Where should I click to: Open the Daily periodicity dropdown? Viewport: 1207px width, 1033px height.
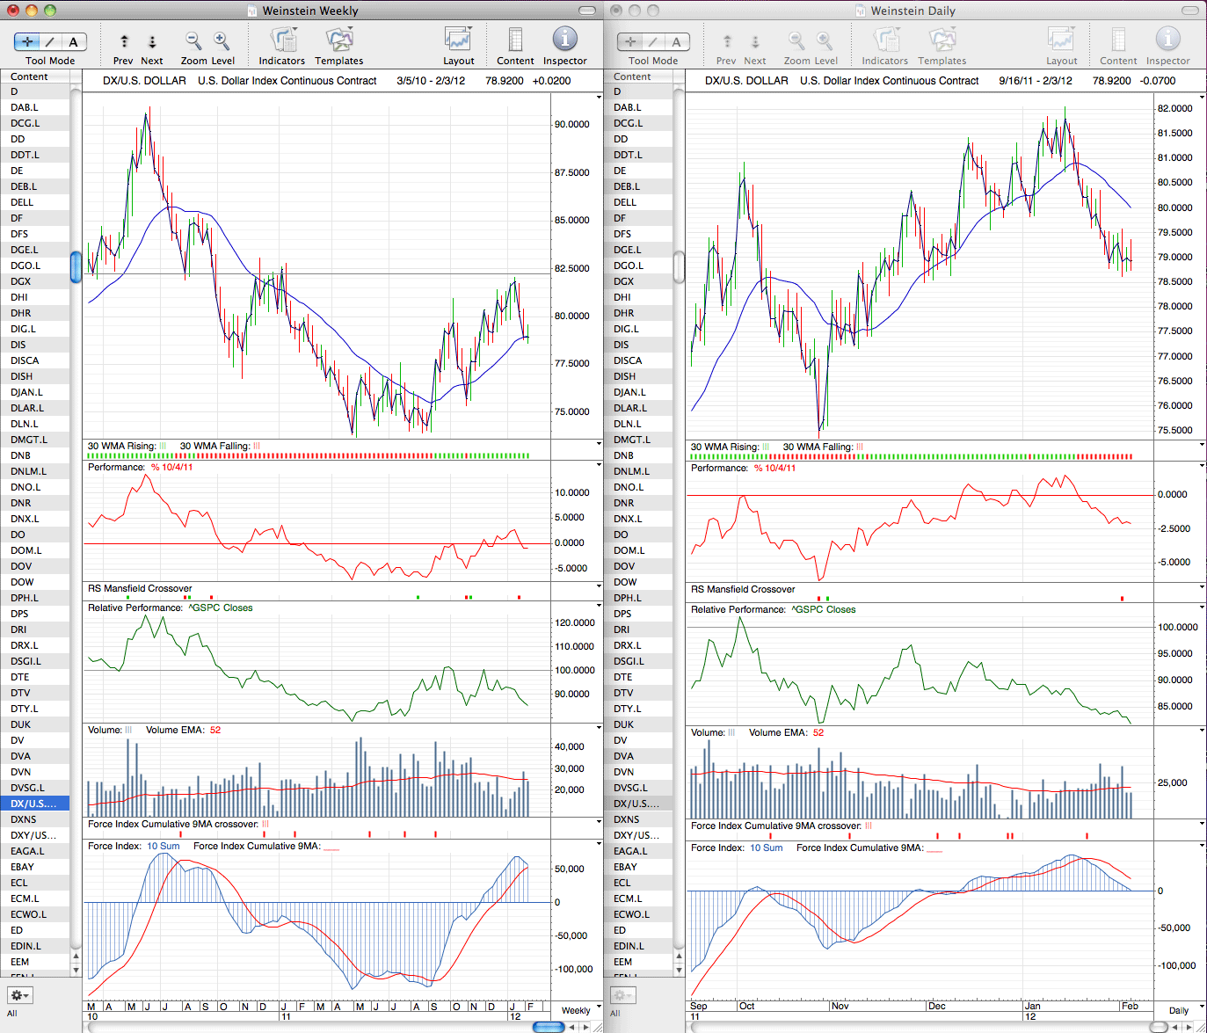point(1182,1010)
